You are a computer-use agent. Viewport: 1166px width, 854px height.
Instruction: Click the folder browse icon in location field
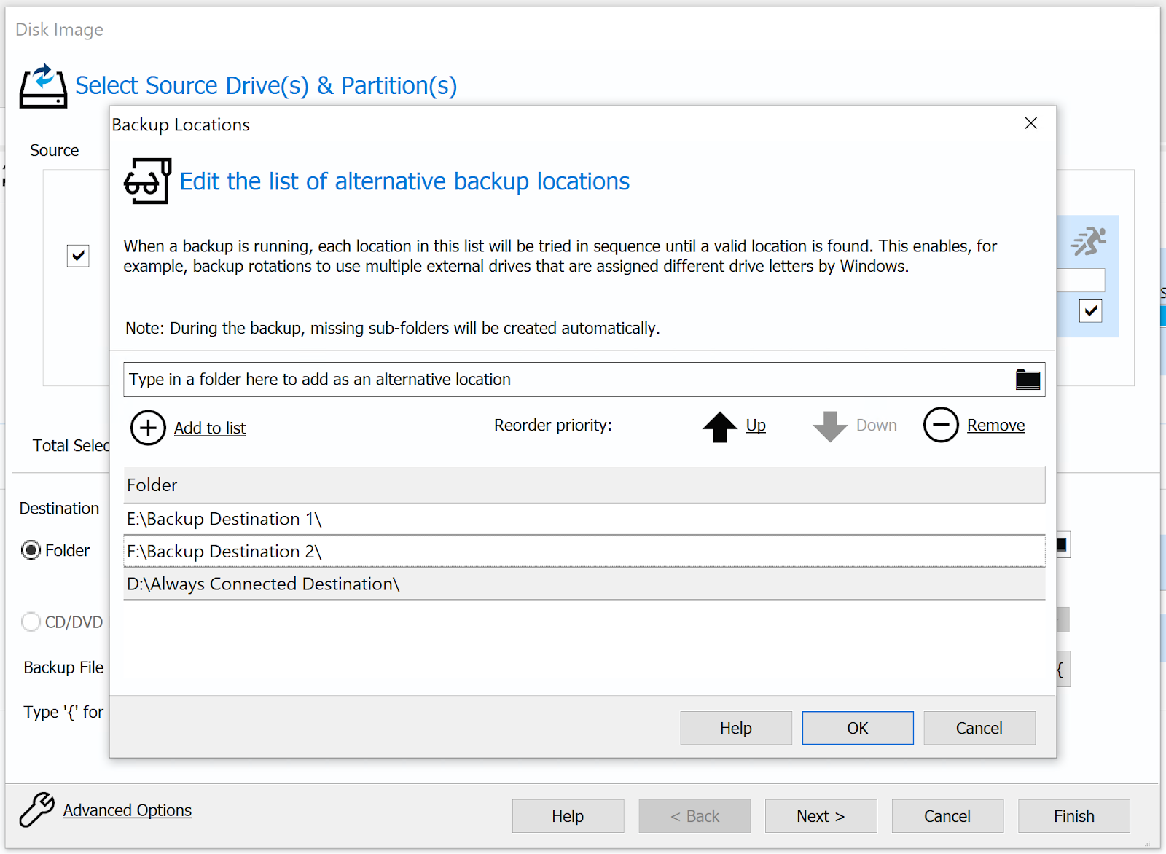[1028, 380]
